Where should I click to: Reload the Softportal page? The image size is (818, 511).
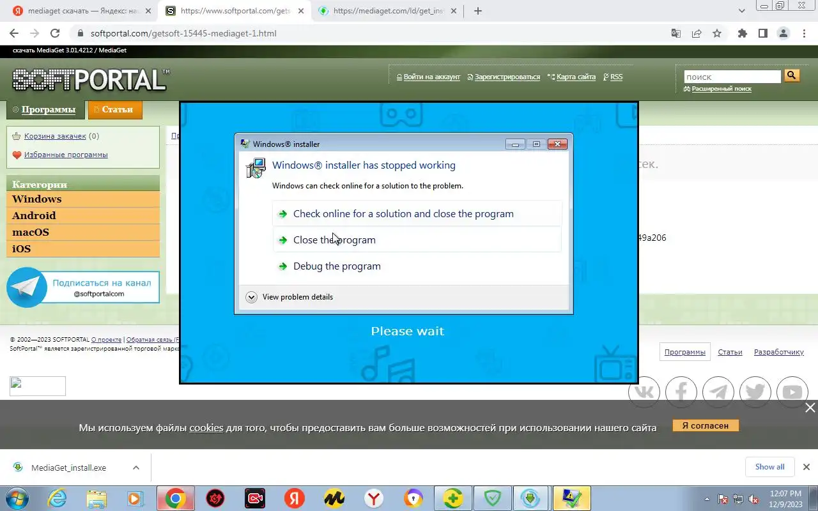click(x=55, y=33)
